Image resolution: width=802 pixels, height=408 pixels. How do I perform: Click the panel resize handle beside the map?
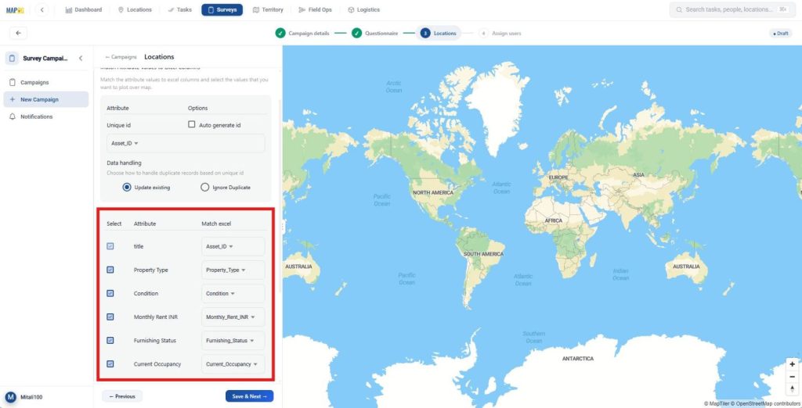click(x=282, y=227)
